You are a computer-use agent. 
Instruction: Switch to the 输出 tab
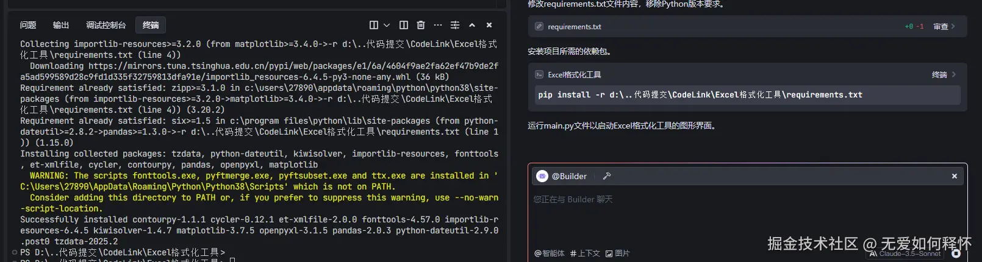(61, 25)
